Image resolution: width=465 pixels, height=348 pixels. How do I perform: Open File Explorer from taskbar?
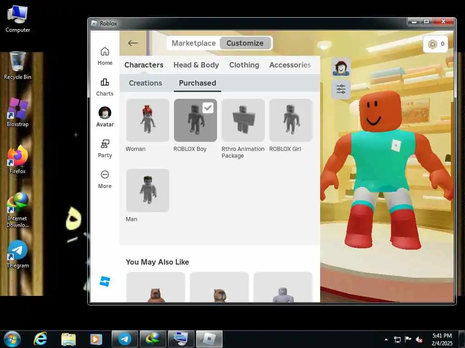tap(68, 339)
